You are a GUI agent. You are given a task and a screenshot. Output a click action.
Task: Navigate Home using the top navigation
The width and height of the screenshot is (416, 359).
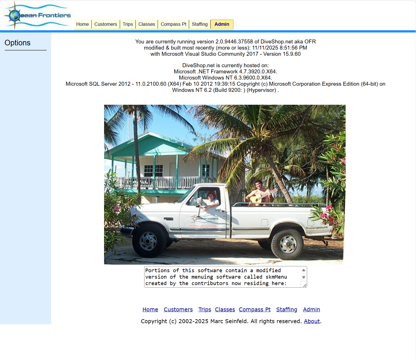[x=82, y=24]
